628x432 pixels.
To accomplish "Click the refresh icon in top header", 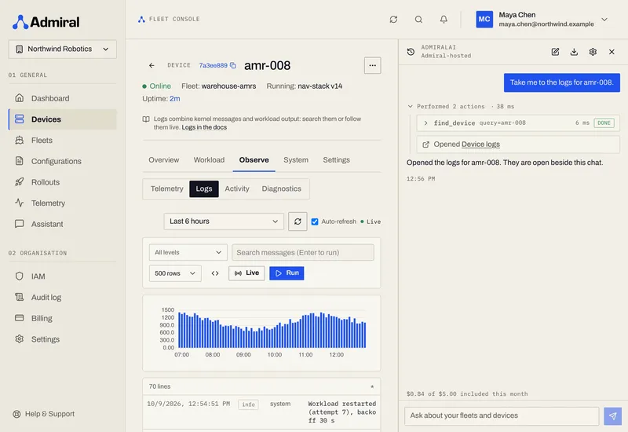I will [x=393, y=19].
